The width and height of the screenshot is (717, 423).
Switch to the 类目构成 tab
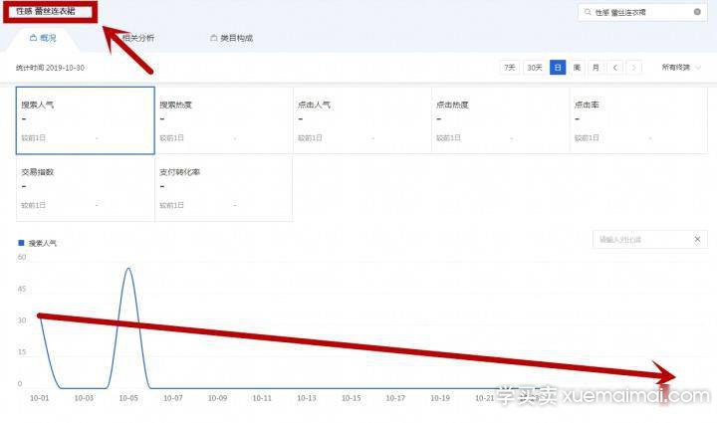point(232,38)
